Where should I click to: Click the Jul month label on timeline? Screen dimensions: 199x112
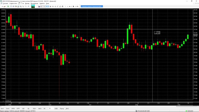(x=90, y=105)
